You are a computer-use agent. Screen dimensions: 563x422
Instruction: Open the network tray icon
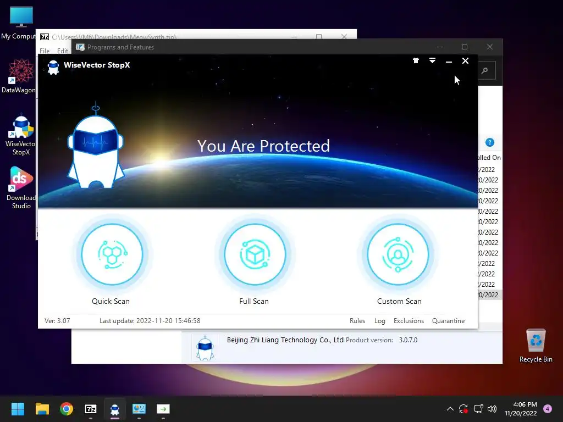(x=479, y=409)
